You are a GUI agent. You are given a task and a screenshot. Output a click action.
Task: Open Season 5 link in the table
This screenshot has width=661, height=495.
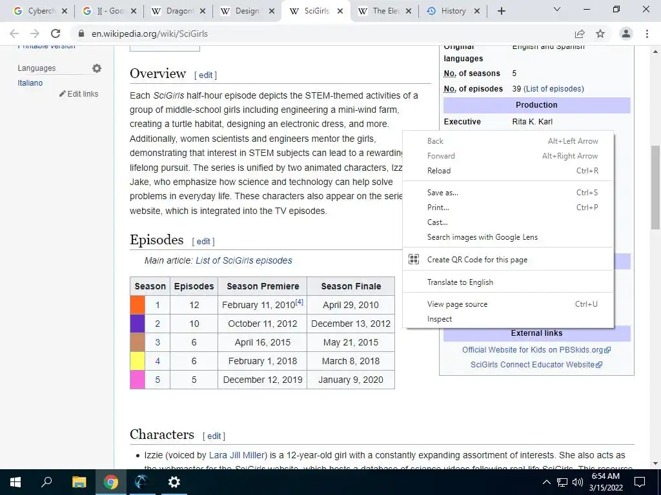point(158,380)
